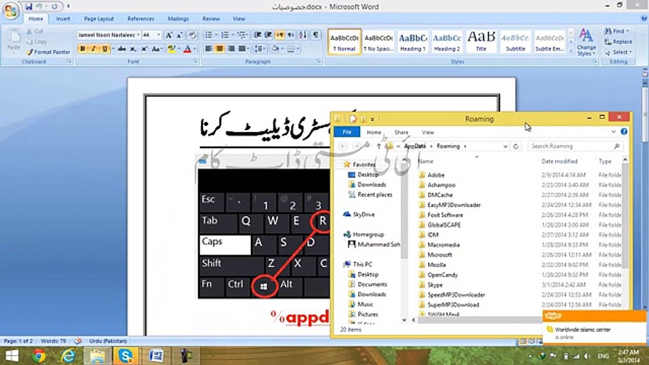Click Format Painter in Clipboard group
The image size is (649, 365).
point(49,52)
